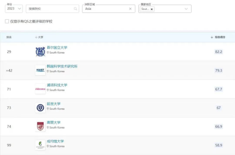The width and height of the screenshot is (235, 155).
Task: Open the 高丽大学 link
Action: [54, 123]
